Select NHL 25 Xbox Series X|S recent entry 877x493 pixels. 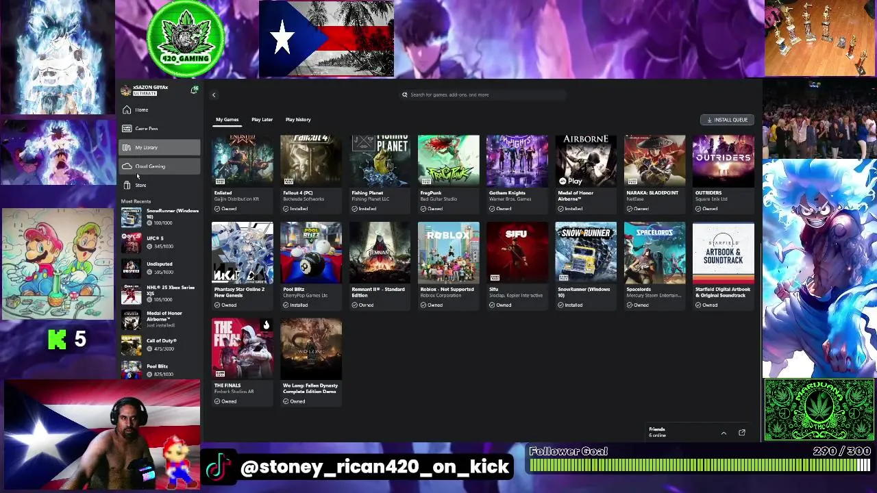160,294
